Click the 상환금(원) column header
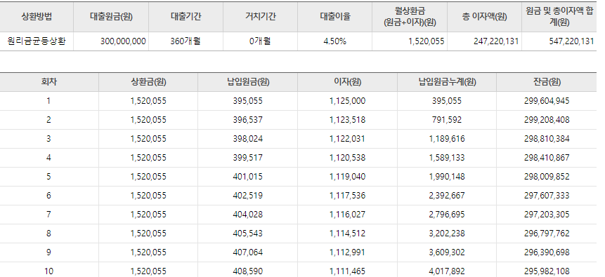 (148, 81)
